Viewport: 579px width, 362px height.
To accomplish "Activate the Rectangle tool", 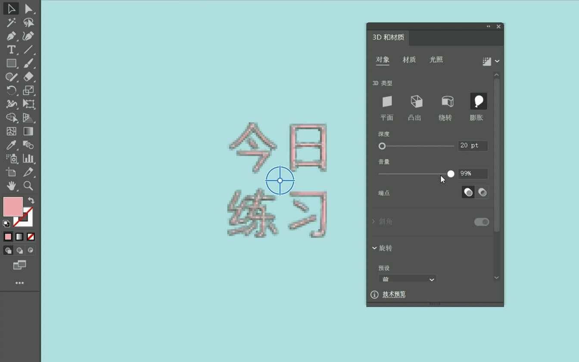I will pyautogui.click(x=11, y=64).
